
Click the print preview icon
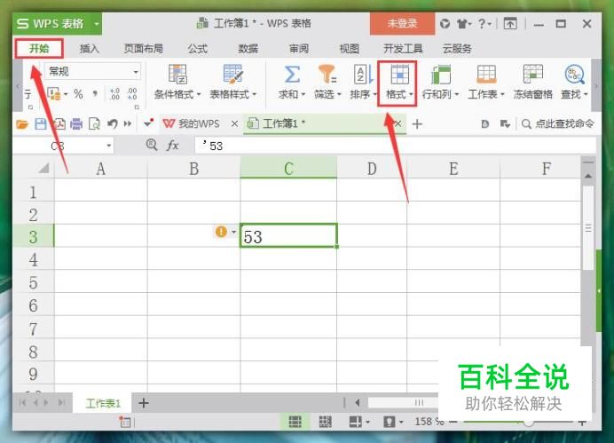coord(94,124)
